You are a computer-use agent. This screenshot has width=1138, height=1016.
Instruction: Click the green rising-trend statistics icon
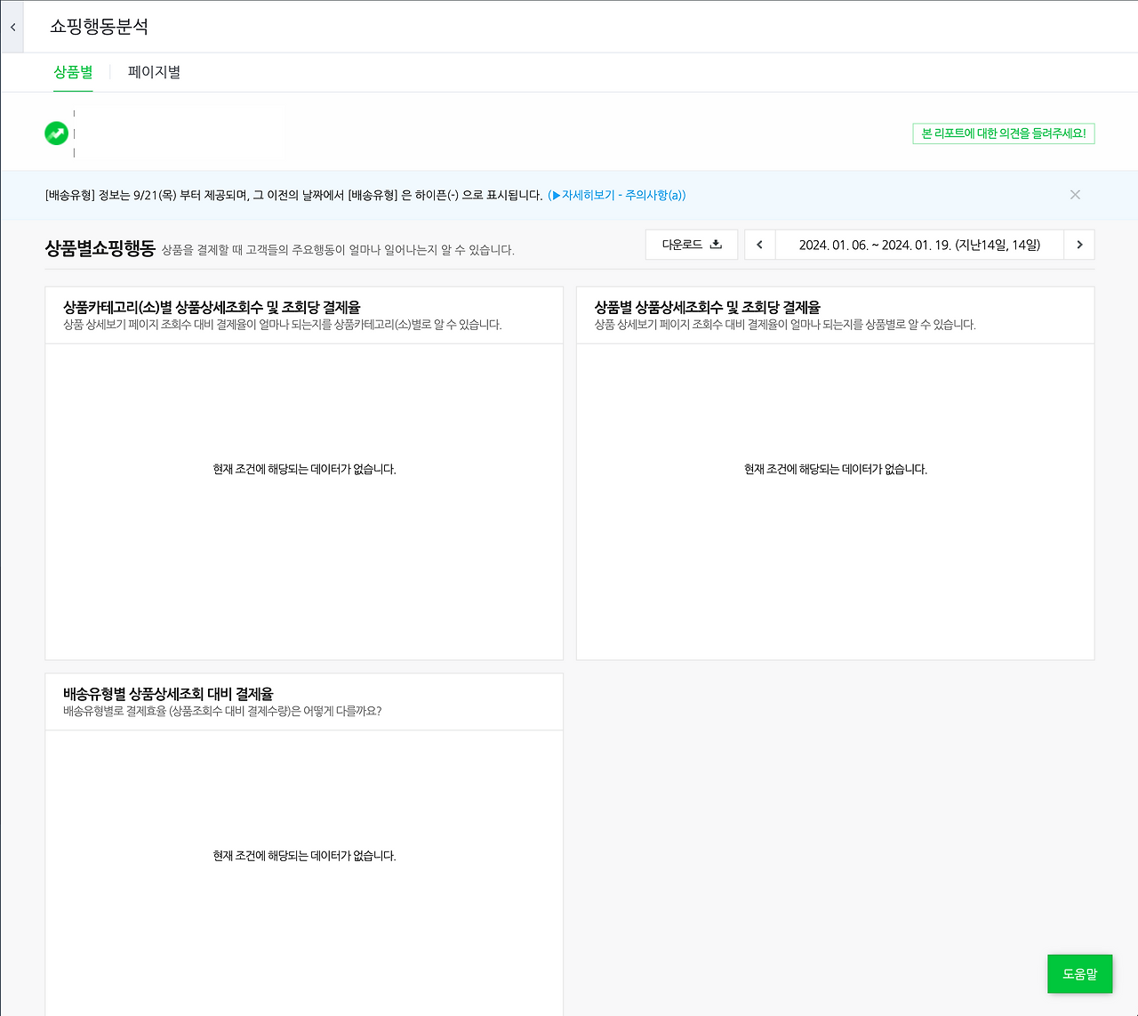(x=56, y=133)
